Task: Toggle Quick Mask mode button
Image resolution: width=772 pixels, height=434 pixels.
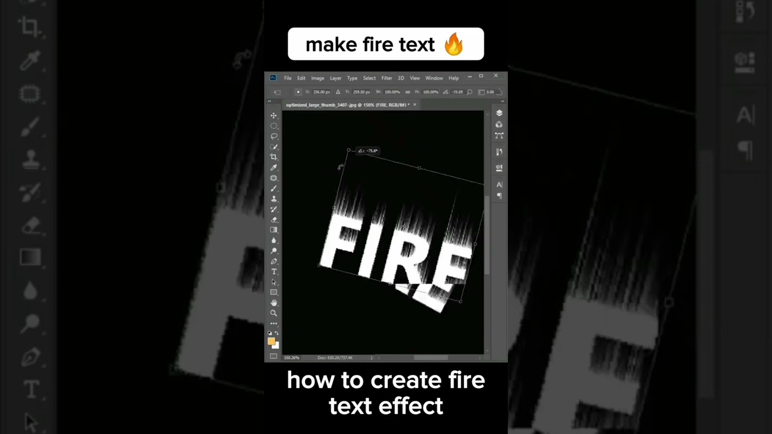Action: point(273,356)
